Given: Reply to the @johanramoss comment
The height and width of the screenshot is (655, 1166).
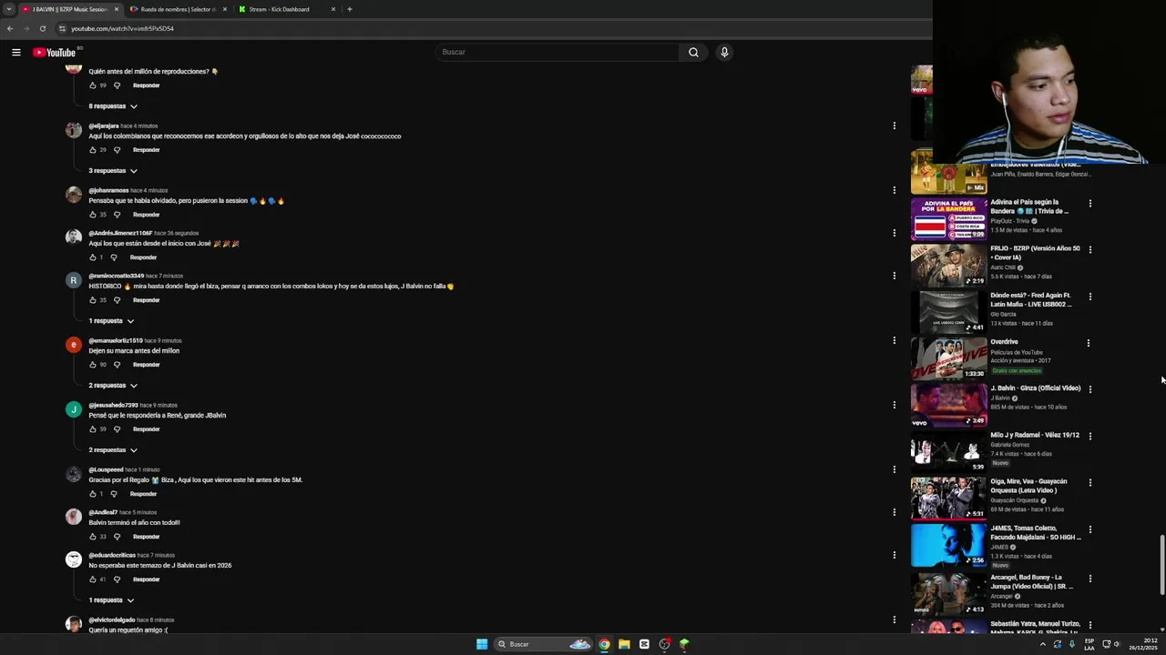Looking at the screenshot, I should [146, 215].
